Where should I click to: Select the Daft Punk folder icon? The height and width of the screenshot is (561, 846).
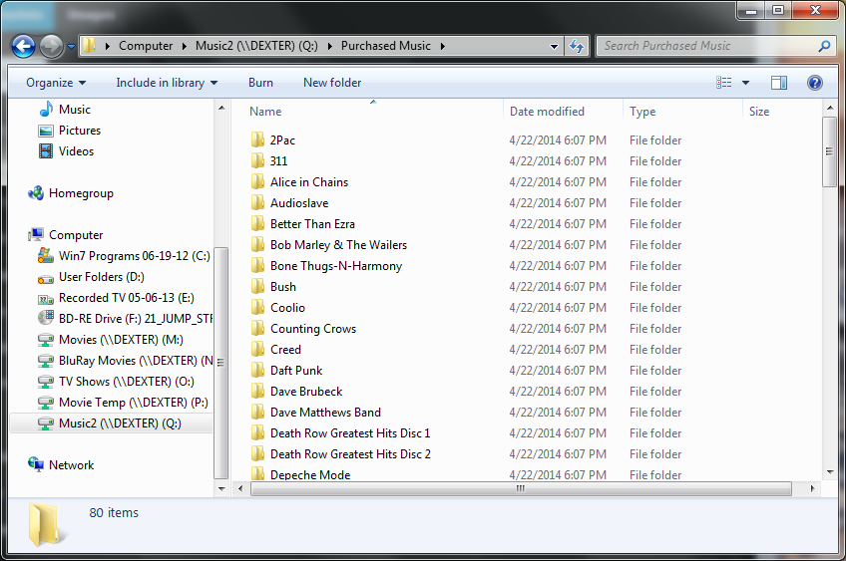pos(257,371)
